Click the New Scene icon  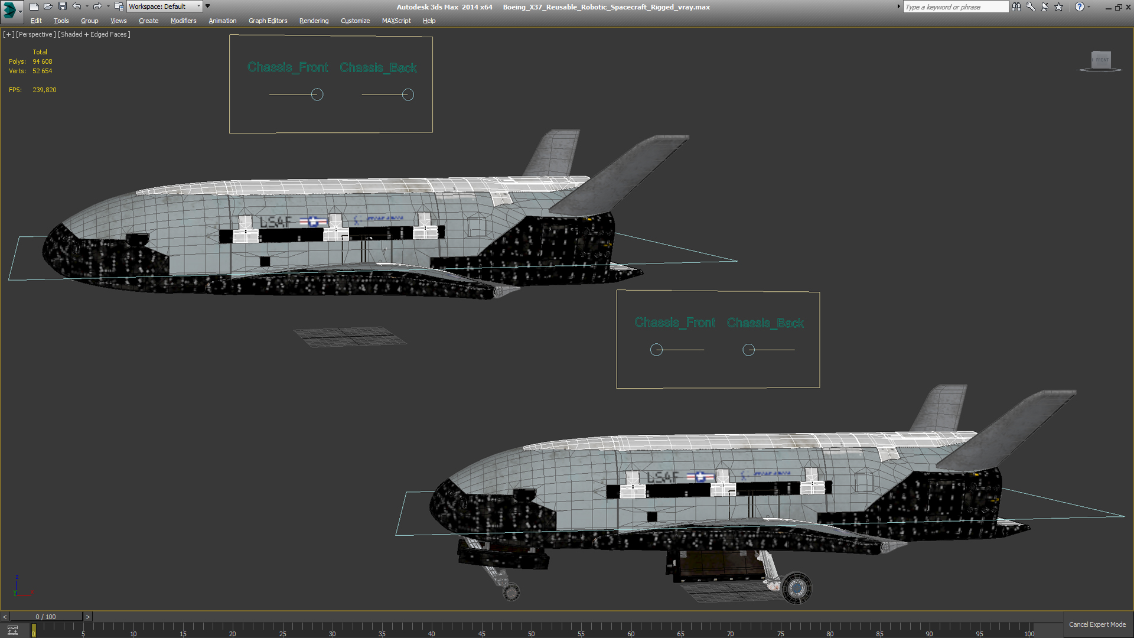coord(34,6)
